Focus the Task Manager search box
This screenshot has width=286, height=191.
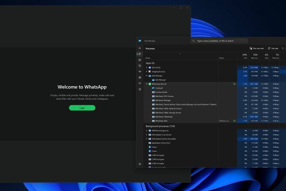pos(219,41)
